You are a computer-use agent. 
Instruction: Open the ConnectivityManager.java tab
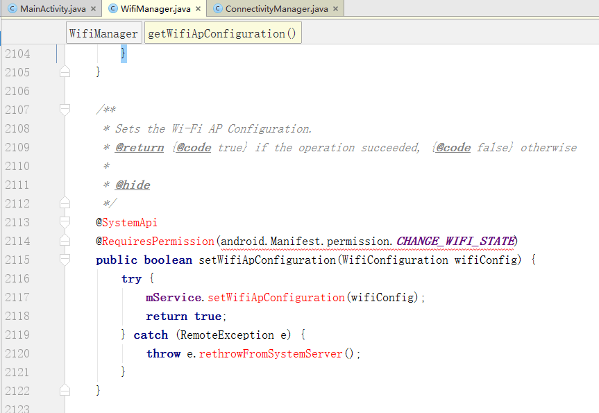point(276,9)
